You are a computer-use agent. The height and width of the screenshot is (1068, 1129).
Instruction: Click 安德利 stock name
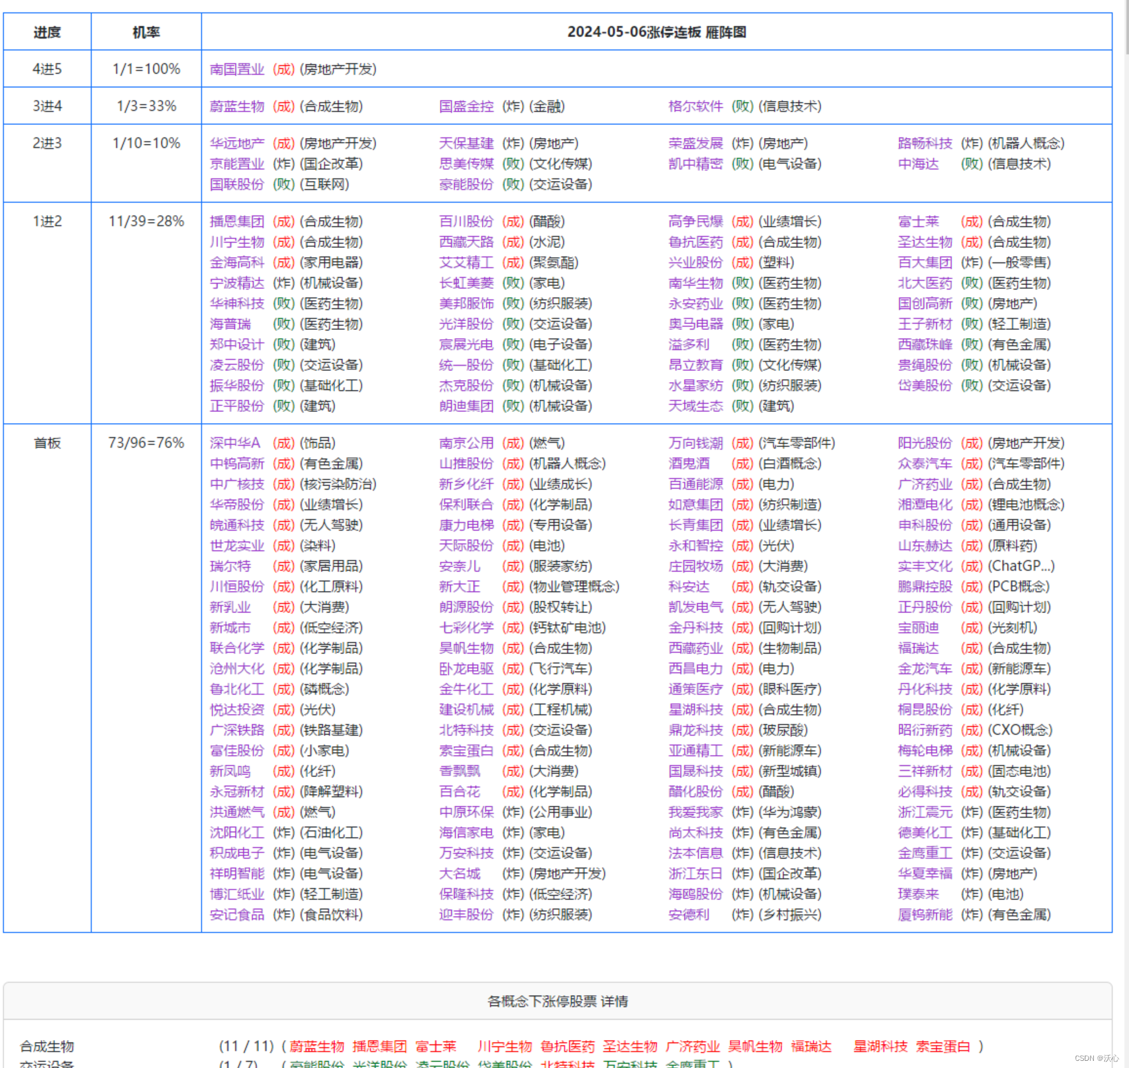tap(689, 914)
